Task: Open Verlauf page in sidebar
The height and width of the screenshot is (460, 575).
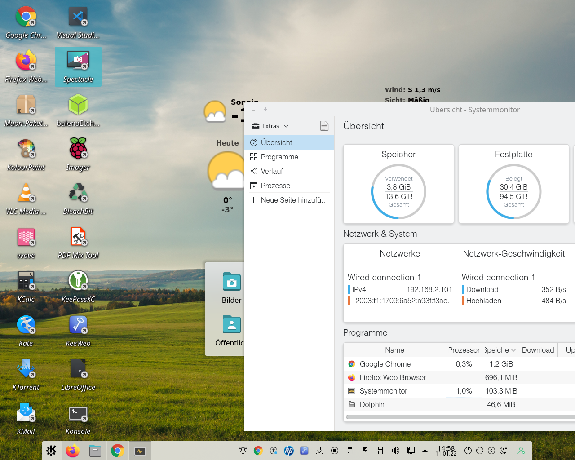Action: click(x=289, y=171)
